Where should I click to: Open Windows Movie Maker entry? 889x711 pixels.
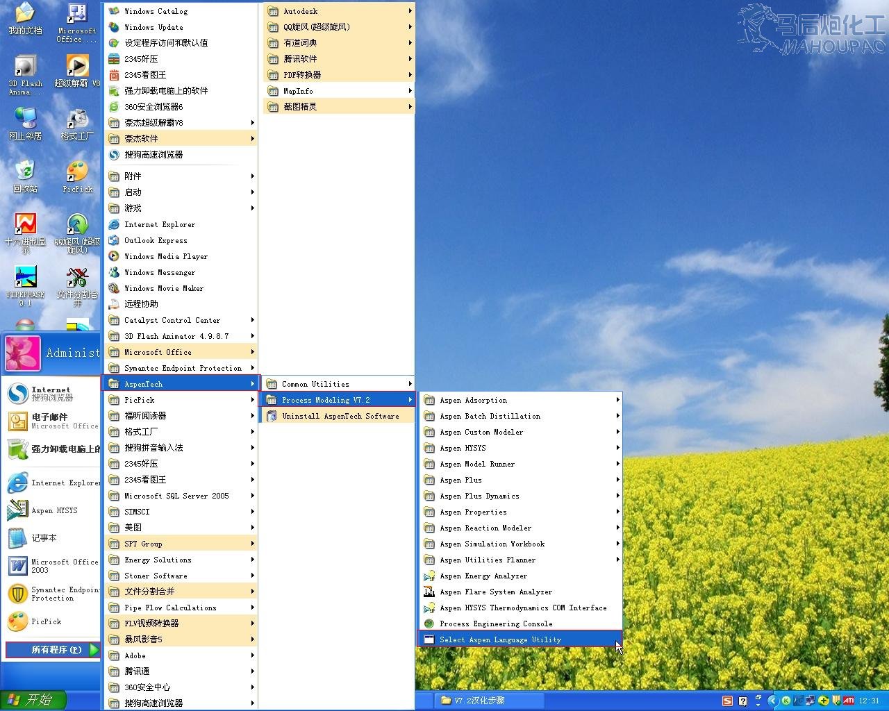click(x=181, y=288)
